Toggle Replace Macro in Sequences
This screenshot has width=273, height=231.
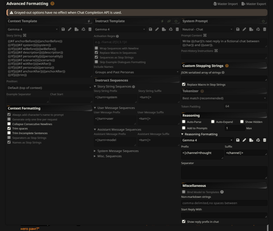coord(96,52)
